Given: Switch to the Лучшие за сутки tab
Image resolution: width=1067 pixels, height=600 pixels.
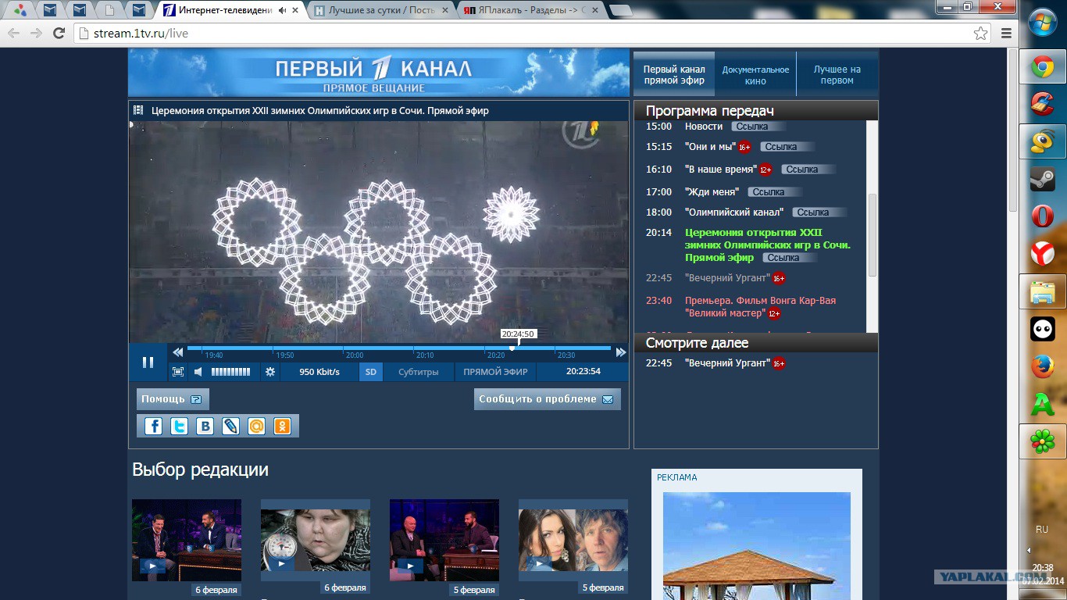Looking at the screenshot, I should [x=381, y=10].
